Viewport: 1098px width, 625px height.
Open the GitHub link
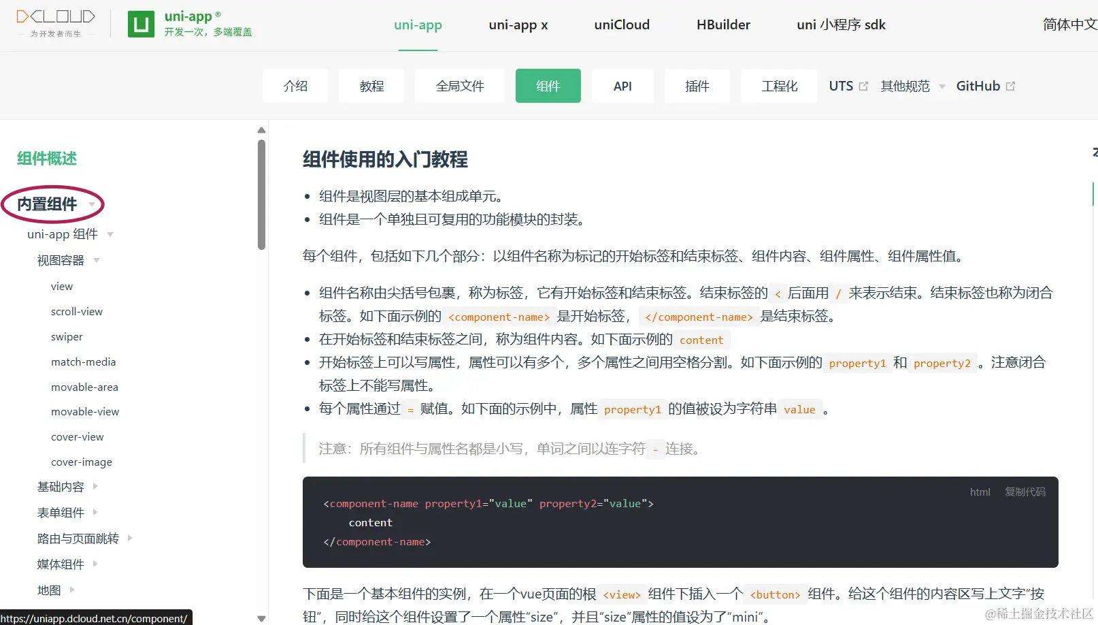(978, 86)
